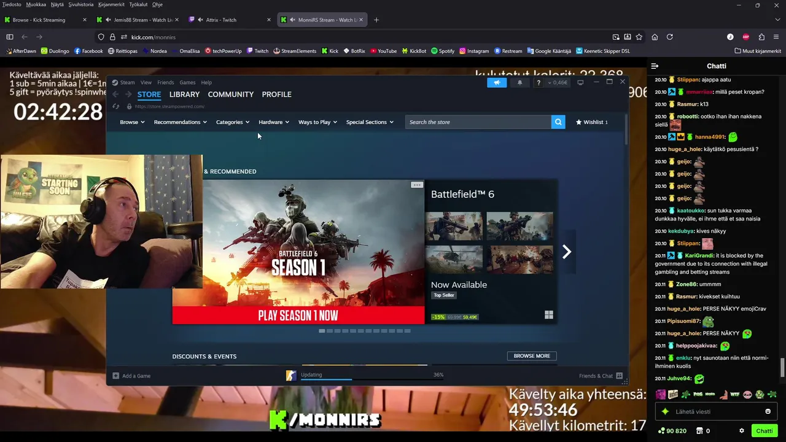Open the Friends menu in Steam
Viewport: 786px width, 442px height.
click(165, 82)
